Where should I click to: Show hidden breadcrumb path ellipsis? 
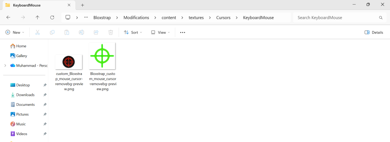[86, 18]
